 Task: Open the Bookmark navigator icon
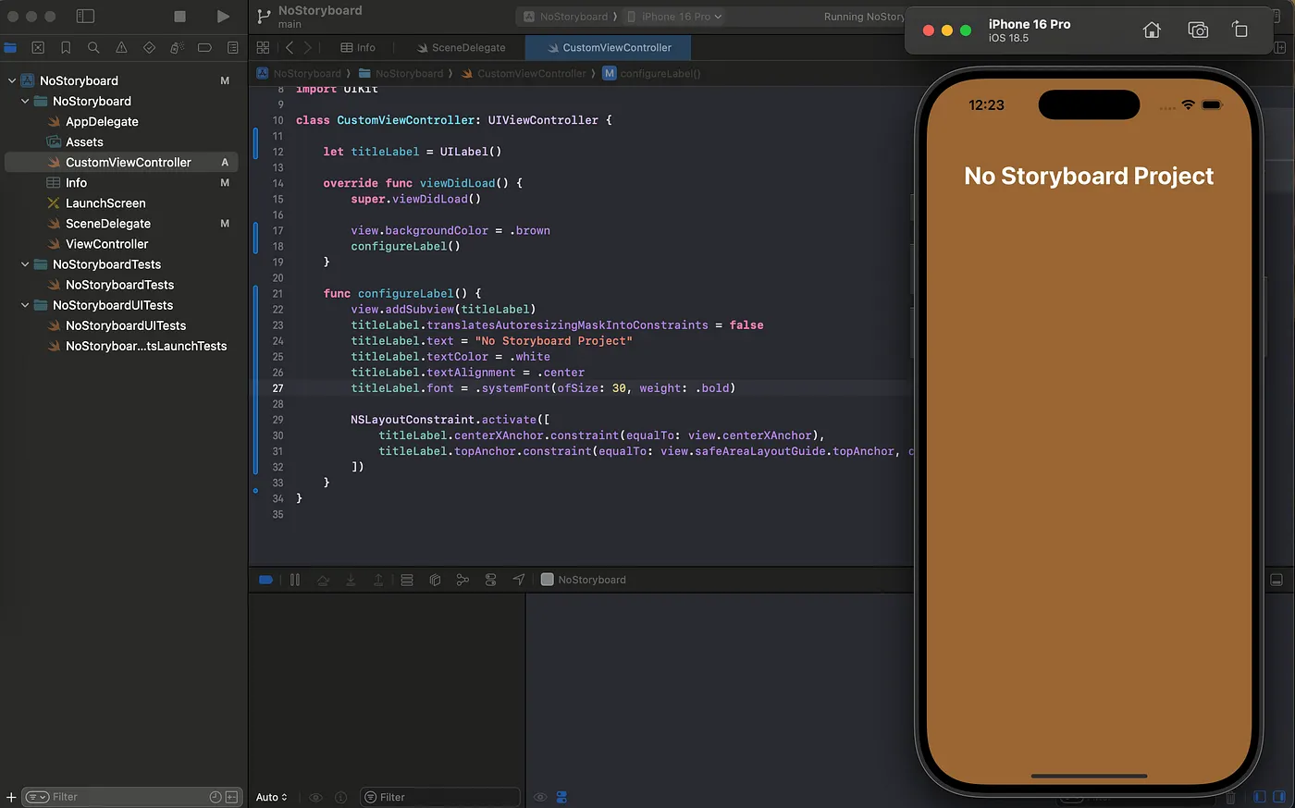[x=66, y=47]
